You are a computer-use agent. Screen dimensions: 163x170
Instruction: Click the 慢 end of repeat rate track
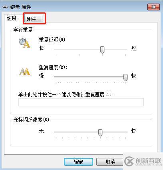click(41, 76)
